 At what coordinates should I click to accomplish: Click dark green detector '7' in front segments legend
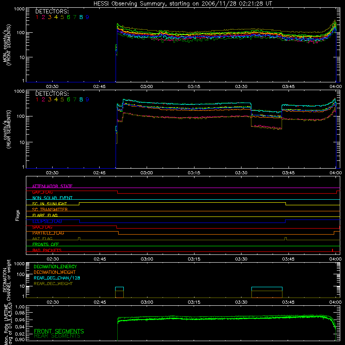[75, 17]
